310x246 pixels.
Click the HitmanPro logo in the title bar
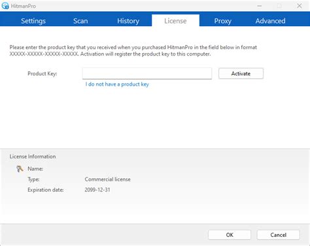click(5, 6)
